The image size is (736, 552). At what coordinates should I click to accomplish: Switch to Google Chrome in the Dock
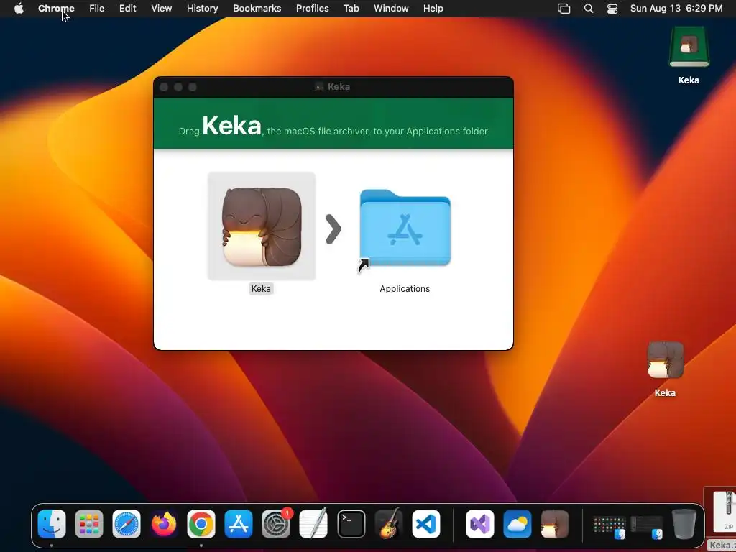coord(201,524)
